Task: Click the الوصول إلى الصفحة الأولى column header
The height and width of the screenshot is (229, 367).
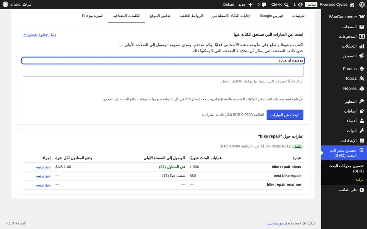Action: coord(164,158)
